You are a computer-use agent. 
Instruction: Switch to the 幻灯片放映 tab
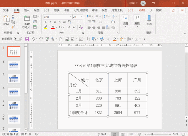coord(81,10)
